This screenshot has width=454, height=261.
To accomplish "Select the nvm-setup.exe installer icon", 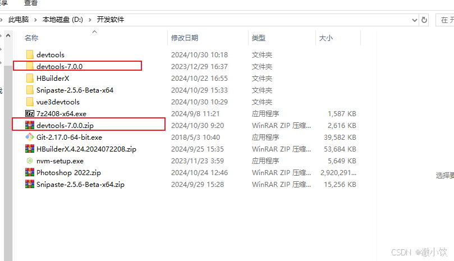I will [30, 161].
